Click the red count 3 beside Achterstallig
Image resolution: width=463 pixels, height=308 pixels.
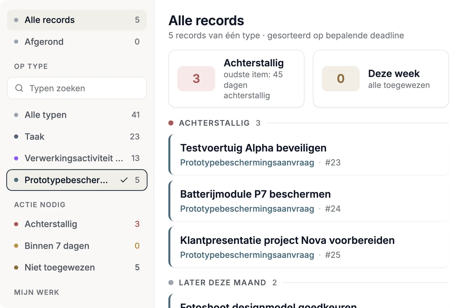point(137,224)
